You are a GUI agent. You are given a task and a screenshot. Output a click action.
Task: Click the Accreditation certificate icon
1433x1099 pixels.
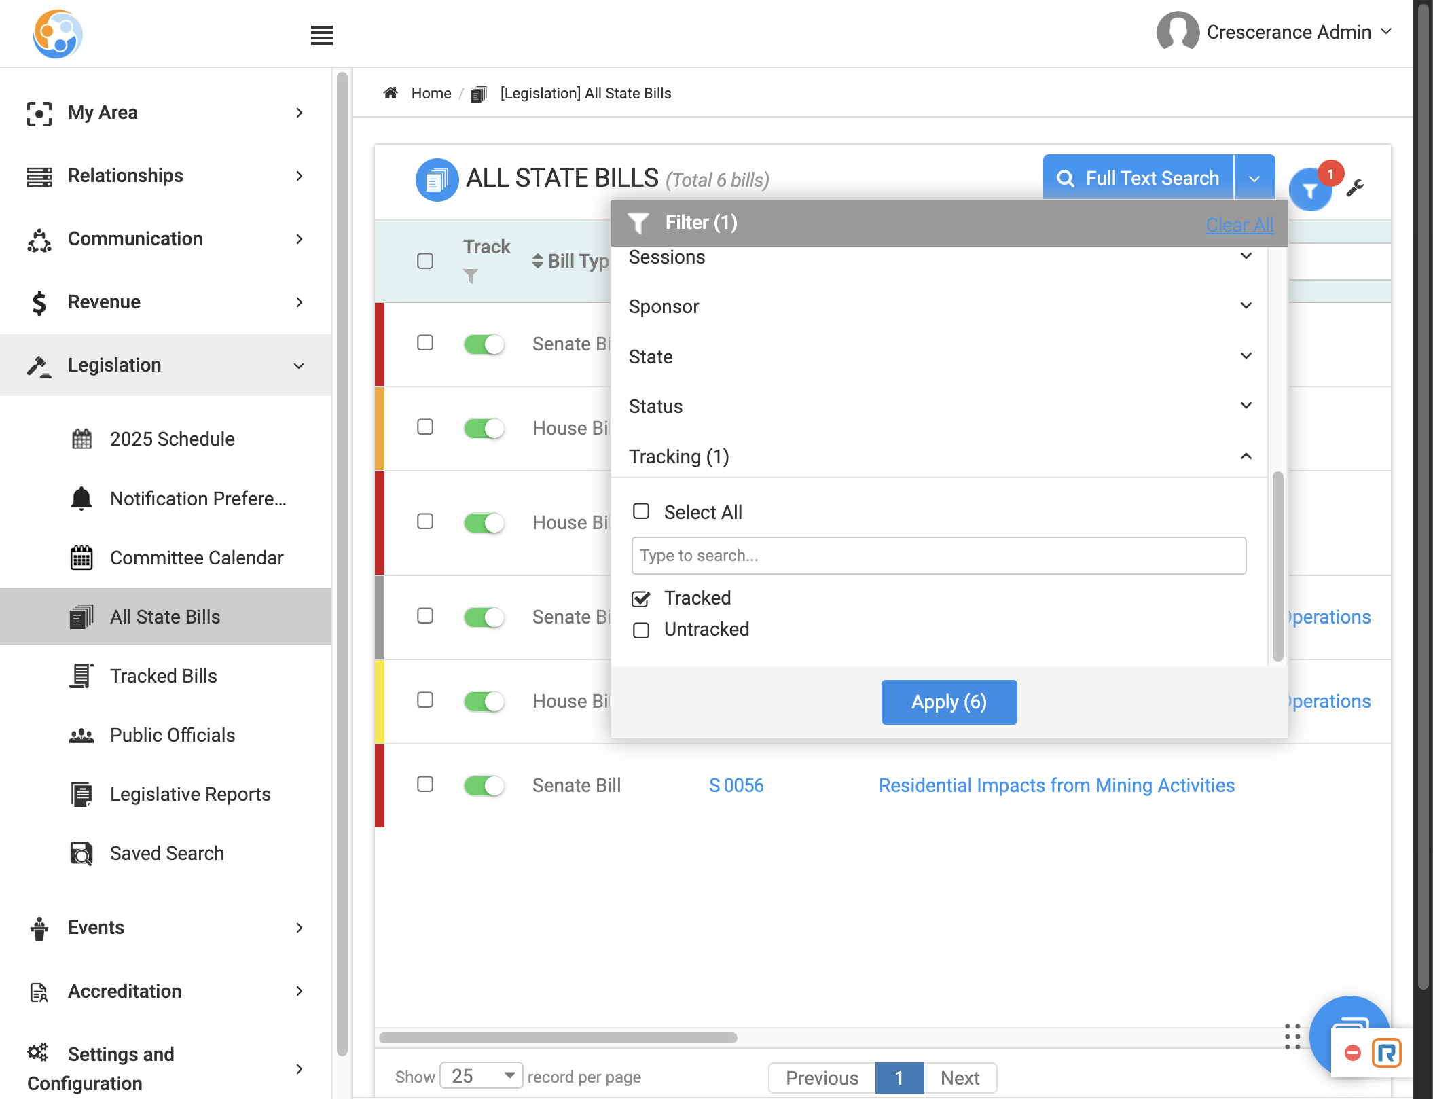[39, 992]
